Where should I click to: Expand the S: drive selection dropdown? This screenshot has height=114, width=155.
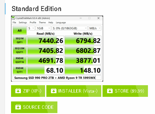pos(70,28)
